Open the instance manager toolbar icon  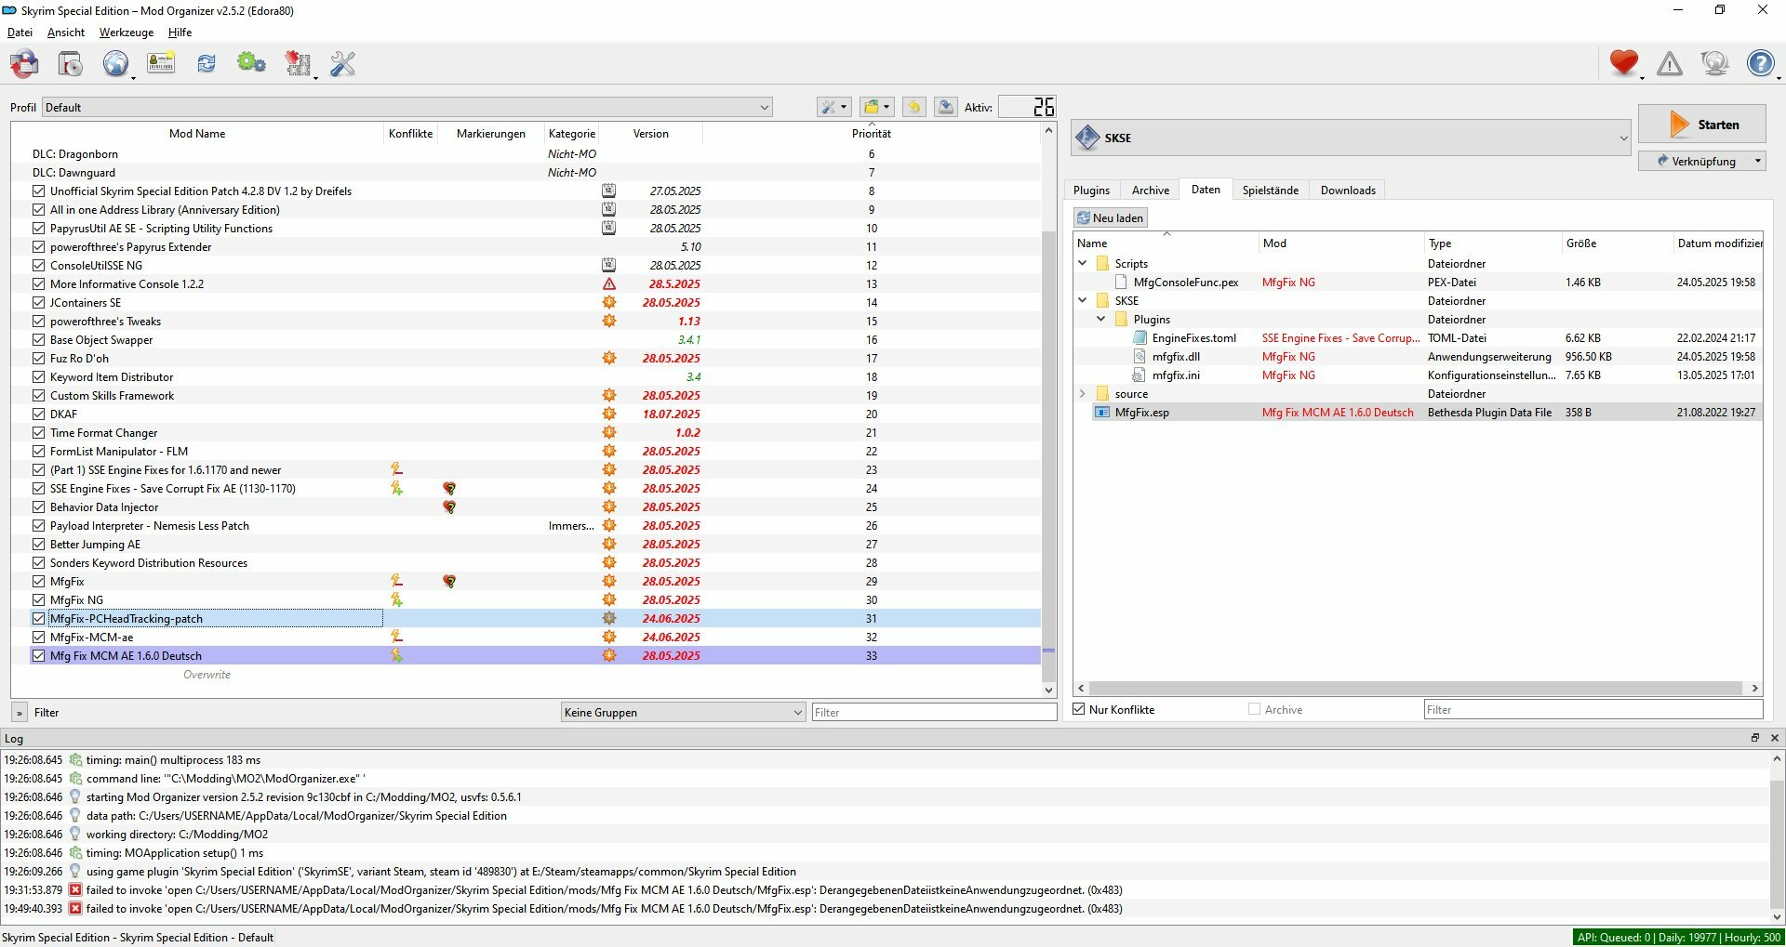click(x=25, y=64)
